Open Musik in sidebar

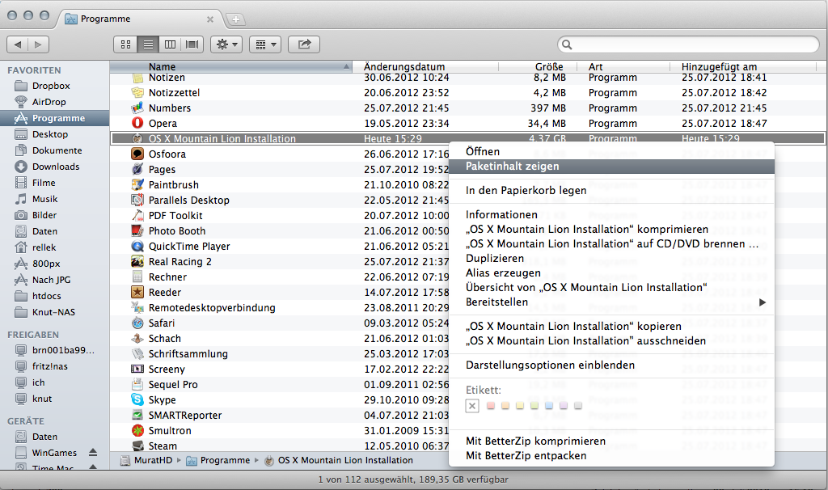44,199
